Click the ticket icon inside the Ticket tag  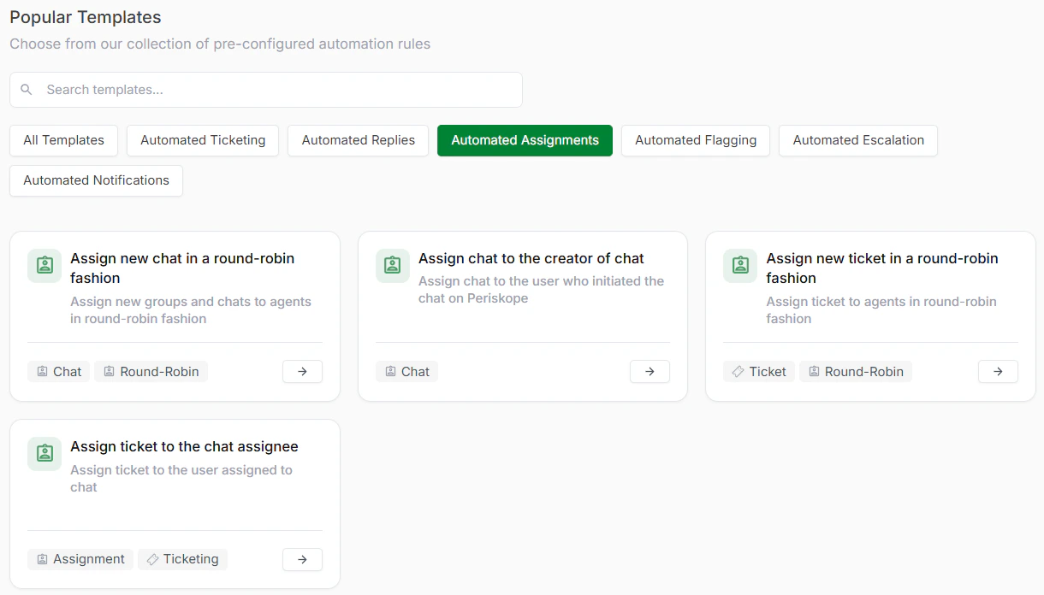(736, 371)
